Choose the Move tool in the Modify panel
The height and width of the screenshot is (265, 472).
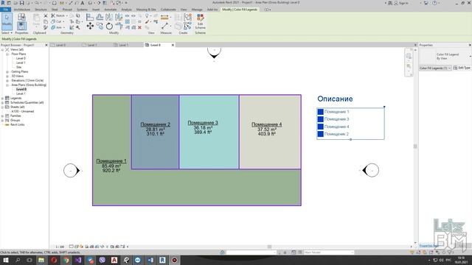pyautogui.click(x=90, y=26)
